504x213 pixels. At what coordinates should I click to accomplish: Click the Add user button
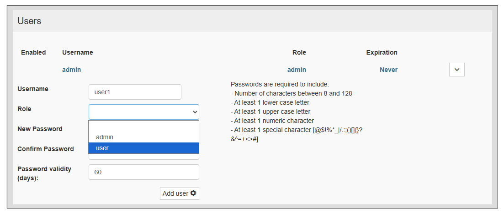tap(179, 193)
